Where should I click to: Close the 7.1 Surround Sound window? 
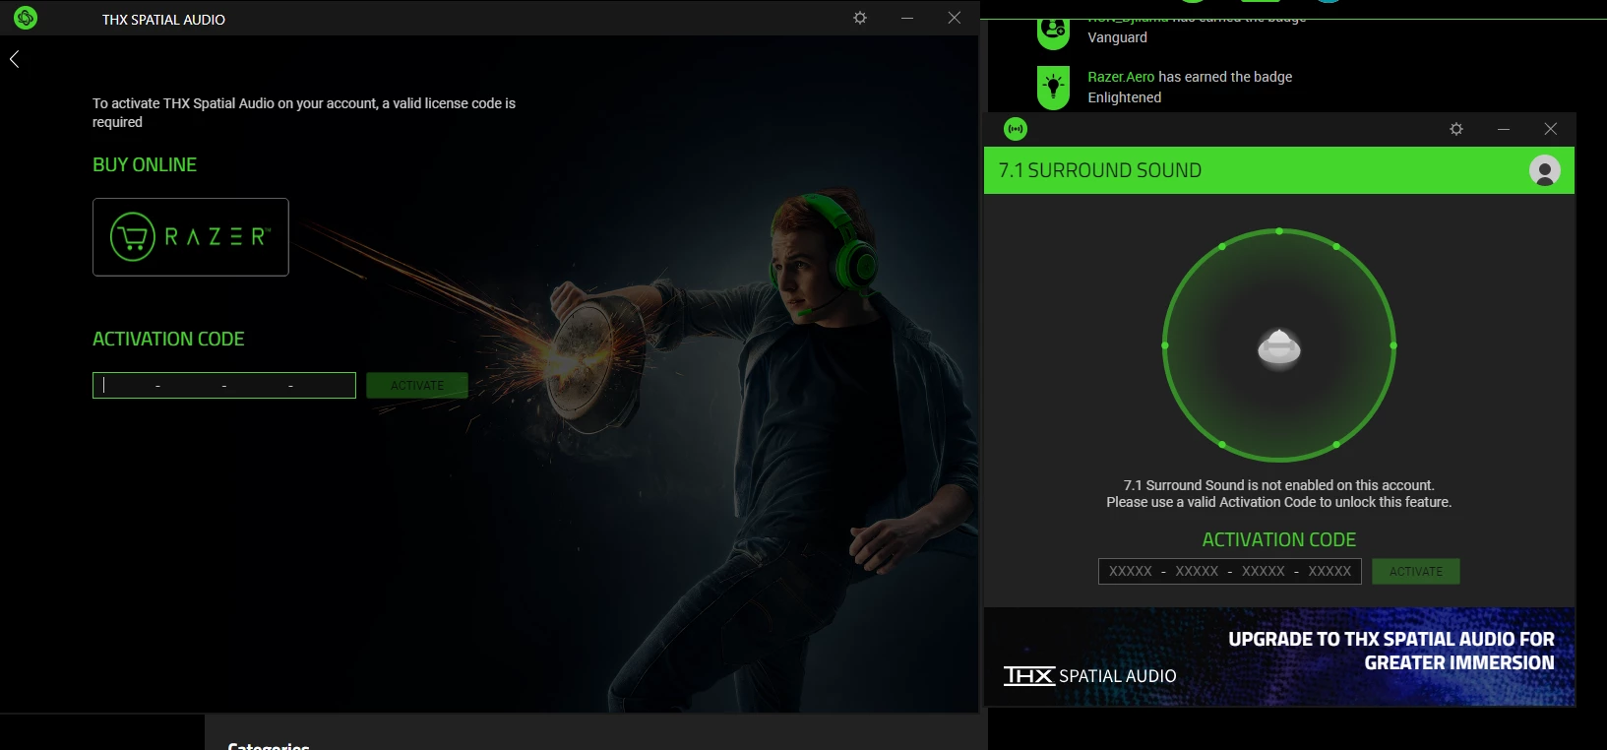coord(1551,129)
